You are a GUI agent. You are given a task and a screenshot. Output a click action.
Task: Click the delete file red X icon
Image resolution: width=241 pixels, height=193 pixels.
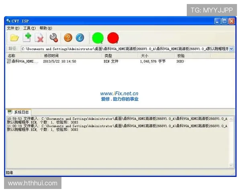tap(40, 38)
